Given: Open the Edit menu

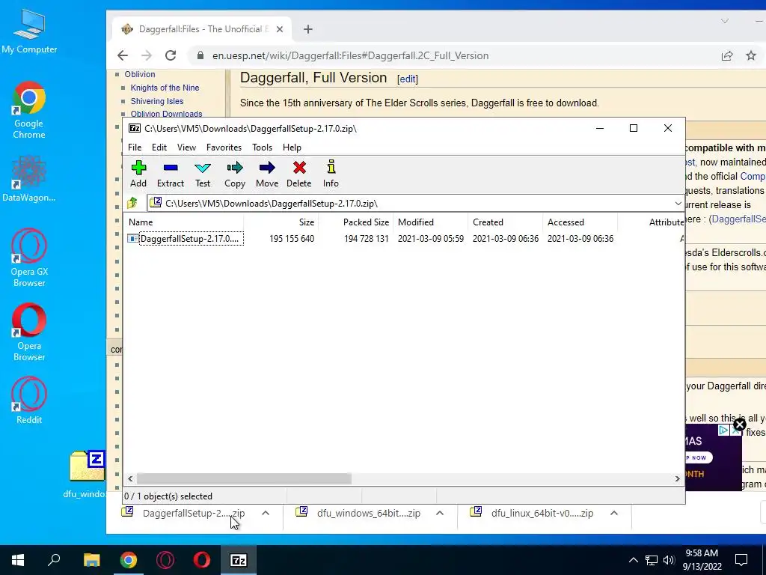Looking at the screenshot, I should pos(159,147).
